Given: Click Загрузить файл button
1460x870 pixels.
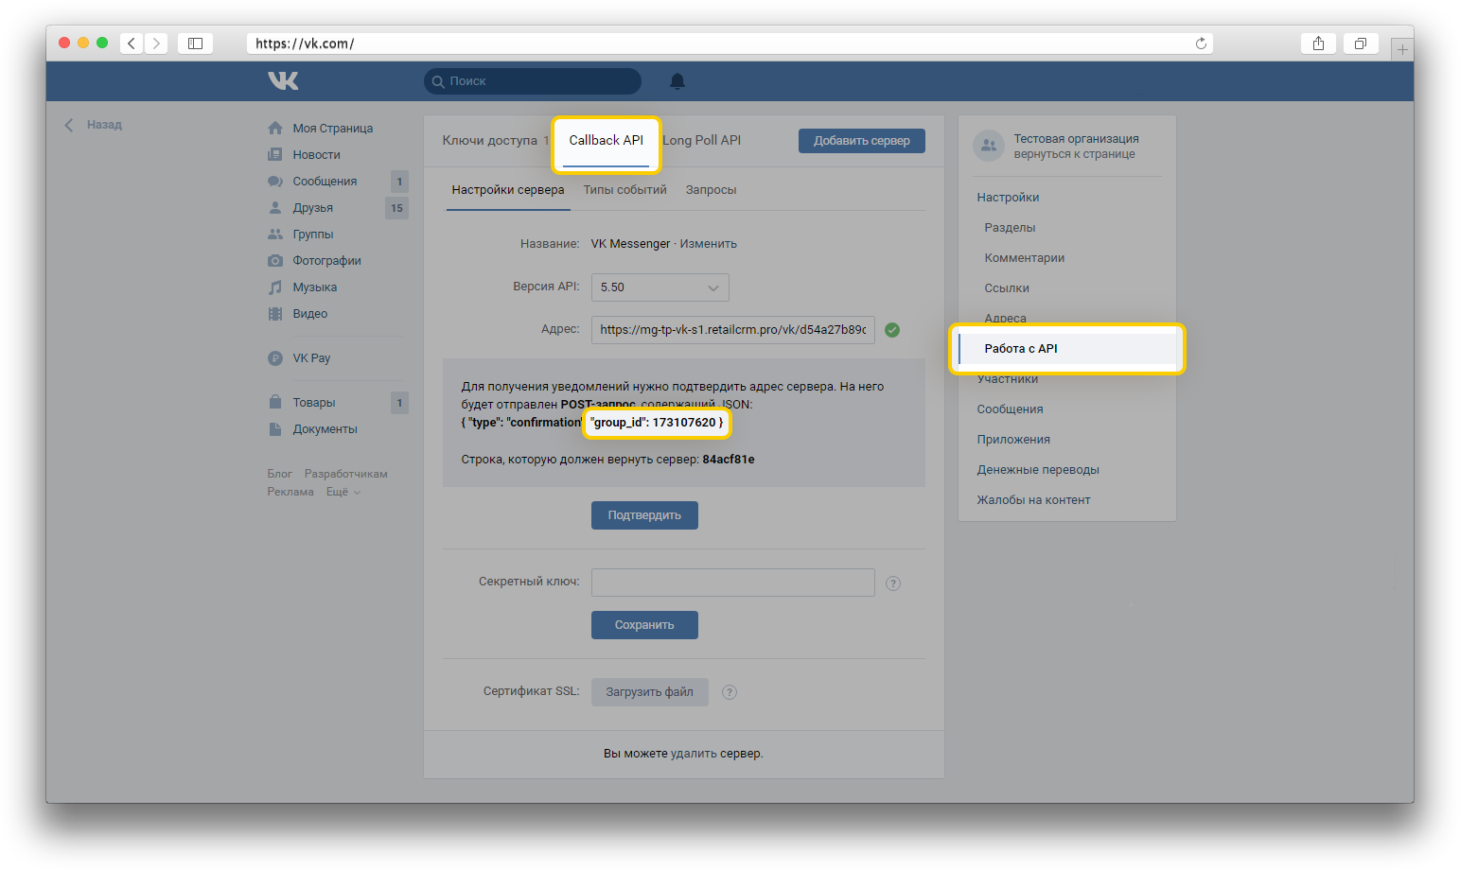Looking at the screenshot, I should tap(650, 692).
